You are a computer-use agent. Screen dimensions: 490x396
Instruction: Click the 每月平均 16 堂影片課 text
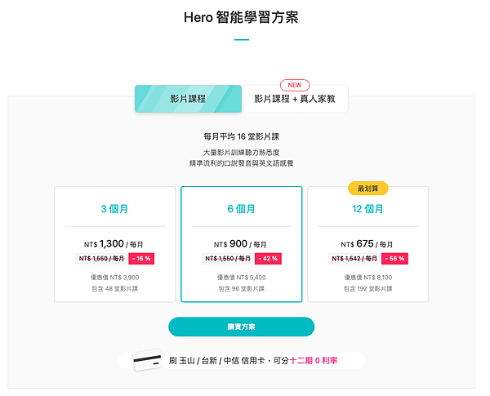point(241,137)
